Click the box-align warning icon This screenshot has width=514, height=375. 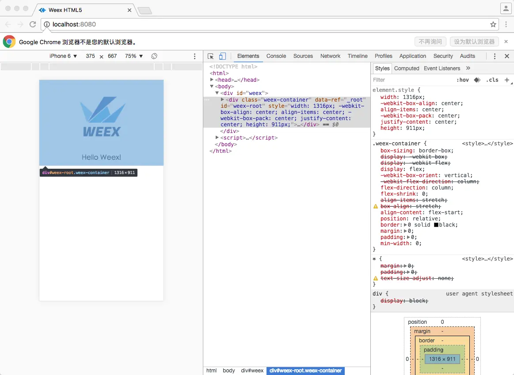click(376, 206)
